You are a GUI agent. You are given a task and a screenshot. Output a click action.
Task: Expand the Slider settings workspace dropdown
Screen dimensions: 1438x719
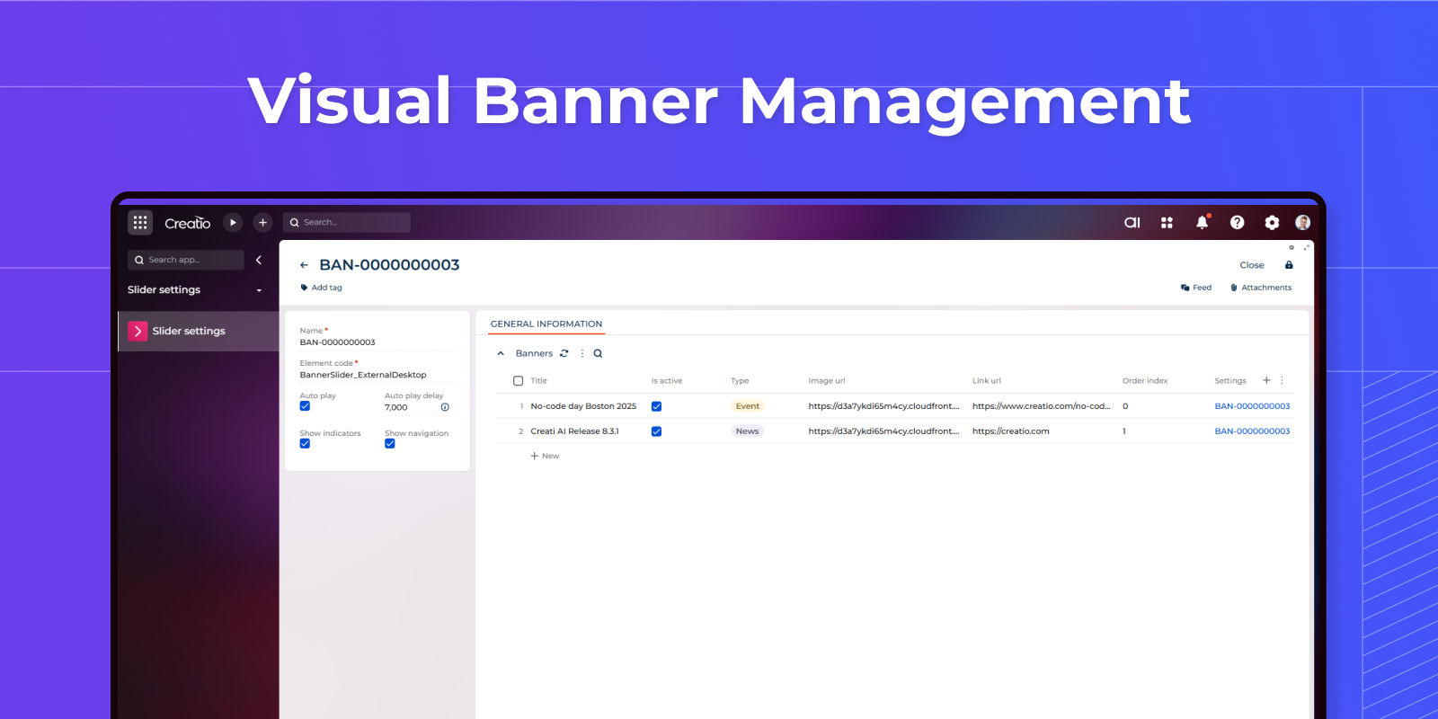(259, 290)
